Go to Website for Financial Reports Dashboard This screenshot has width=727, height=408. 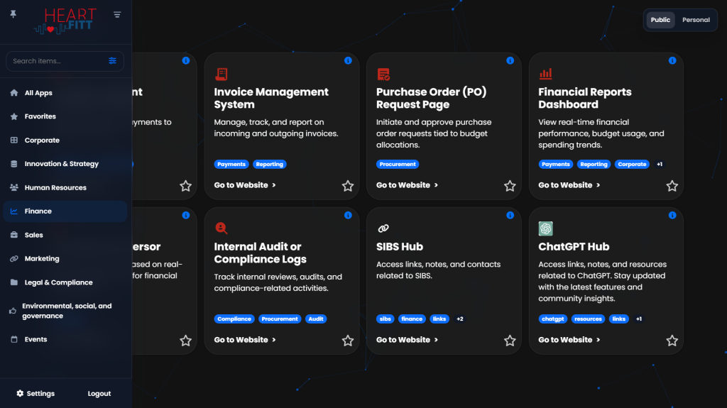coord(569,185)
